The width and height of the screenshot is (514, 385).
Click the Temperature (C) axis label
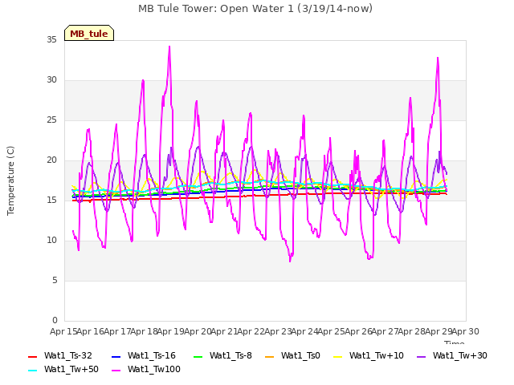pyautogui.click(x=10, y=180)
